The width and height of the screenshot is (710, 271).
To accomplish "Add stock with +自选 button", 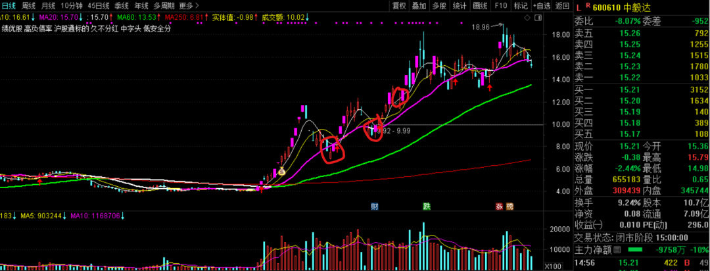I will [x=542, y=6].
